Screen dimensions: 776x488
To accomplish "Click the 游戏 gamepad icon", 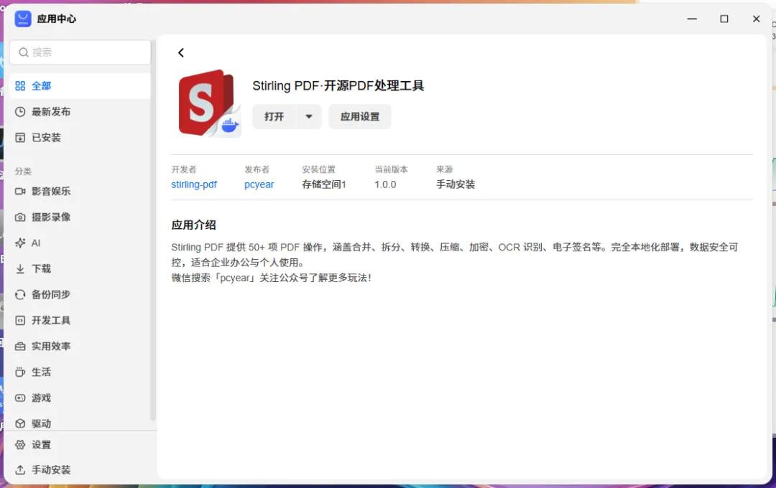I will [20, 398].
